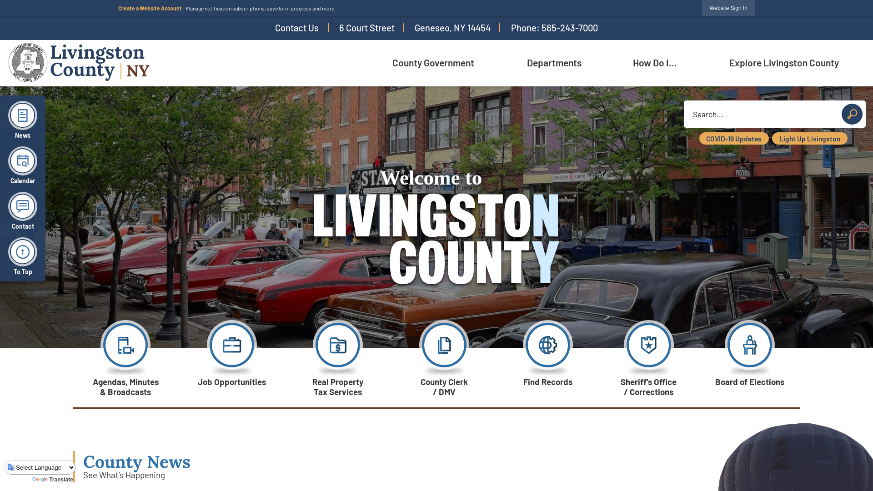Viewport: 873px width, 491px height.
Task: Open the News sidebar icon
Action: [22, 115]
